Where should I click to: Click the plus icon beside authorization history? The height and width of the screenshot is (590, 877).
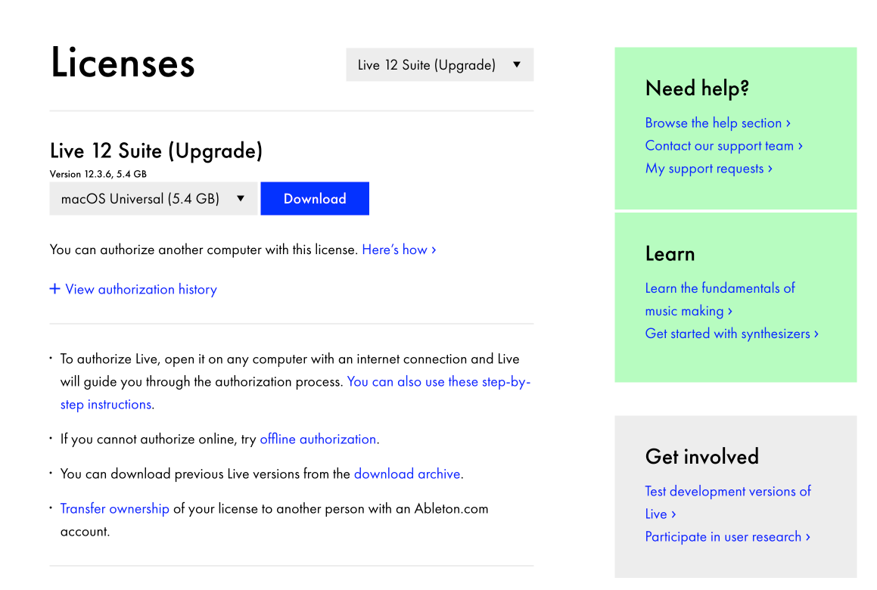(54, 289)
